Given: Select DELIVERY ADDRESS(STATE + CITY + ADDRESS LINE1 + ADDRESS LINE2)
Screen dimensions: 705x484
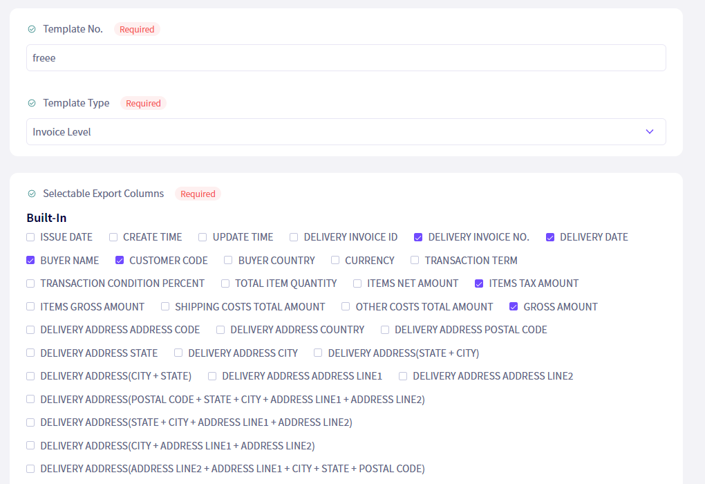Looking at the screenshot, I should point(30,422).
